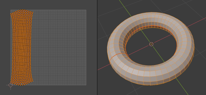The image size is (206, 95).
Task: Select the top-left corner vertex of UV island
Action: click(11, 14)
